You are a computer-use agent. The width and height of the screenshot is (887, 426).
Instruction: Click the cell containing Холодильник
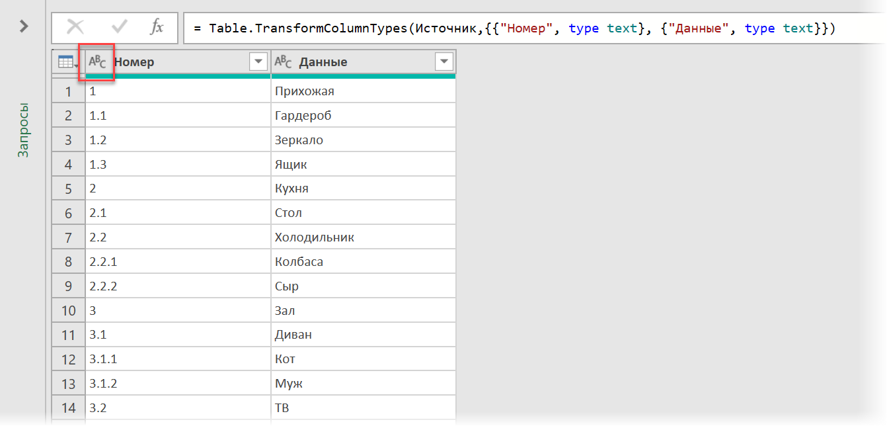coord(364,237)
